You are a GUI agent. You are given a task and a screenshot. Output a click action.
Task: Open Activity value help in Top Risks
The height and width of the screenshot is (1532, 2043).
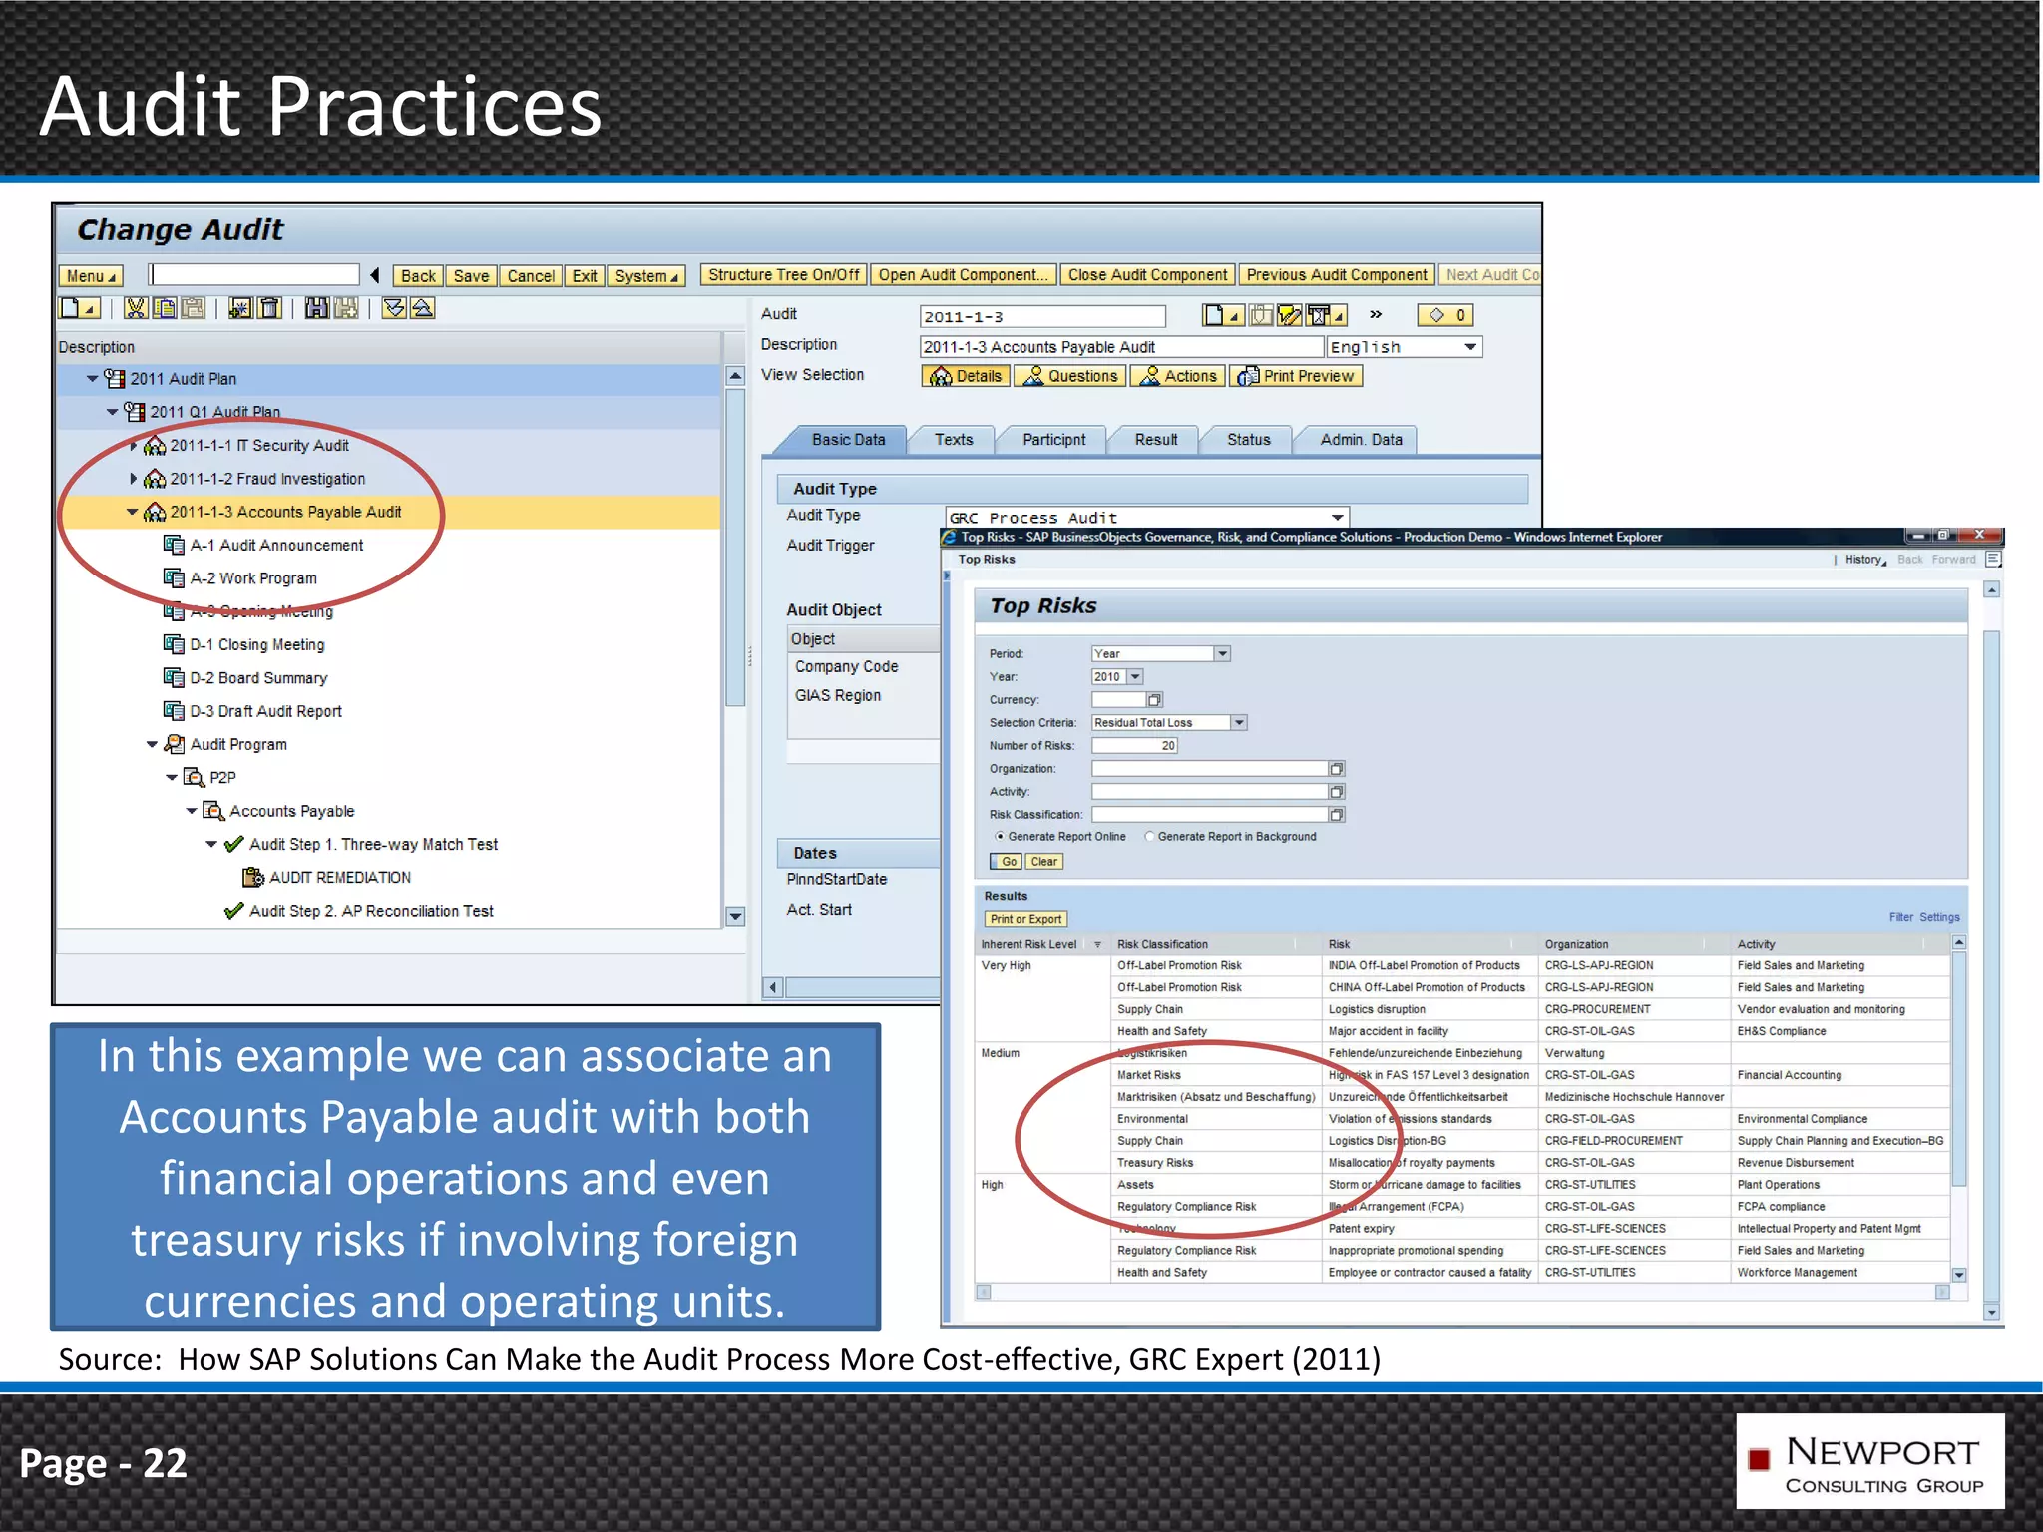pos(1337,792)
